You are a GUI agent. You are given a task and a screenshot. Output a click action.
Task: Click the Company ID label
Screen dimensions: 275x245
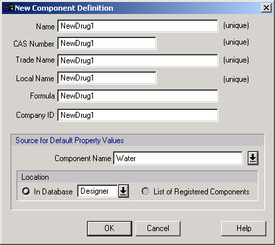(x=35, y=115)
